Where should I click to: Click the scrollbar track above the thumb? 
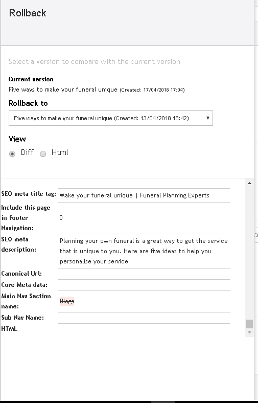point(249,253)
